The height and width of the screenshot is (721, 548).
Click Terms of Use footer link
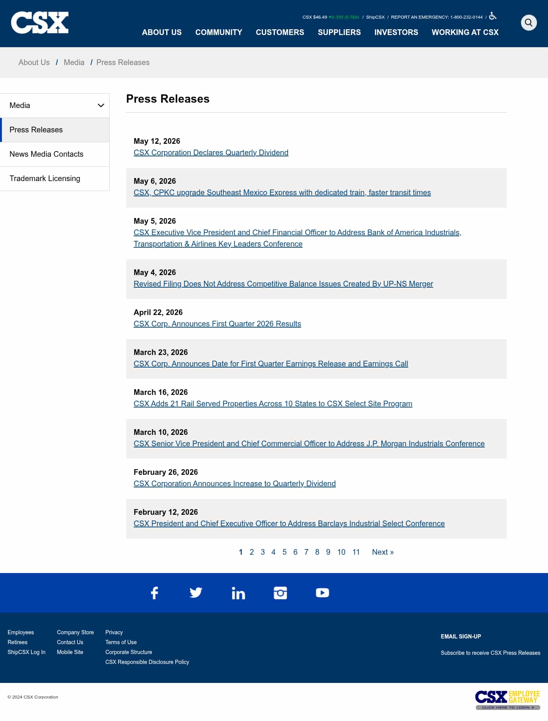click(x=121, y=642)
